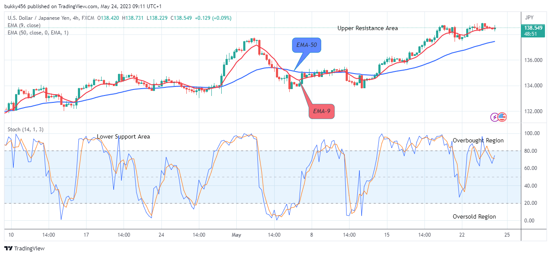The width and height of the screenshot is (551, 256).
Task: Click the 80.00 stochastic axis value
Action: pyautogui.click(x=531, y=151)
